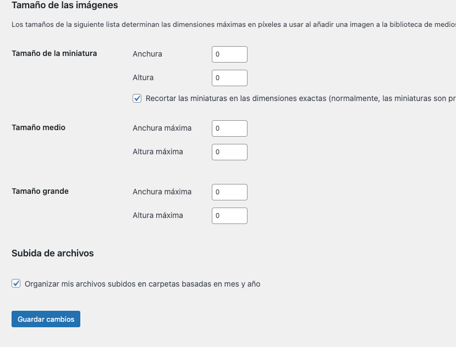
Task: Click the Tamaño de las imágenes heading
Action: 64,5
